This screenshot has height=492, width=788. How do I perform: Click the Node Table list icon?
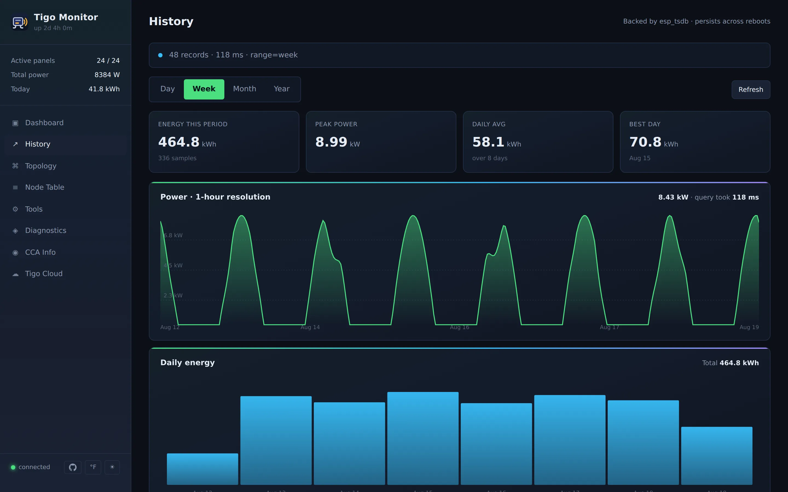coord(15,188)
